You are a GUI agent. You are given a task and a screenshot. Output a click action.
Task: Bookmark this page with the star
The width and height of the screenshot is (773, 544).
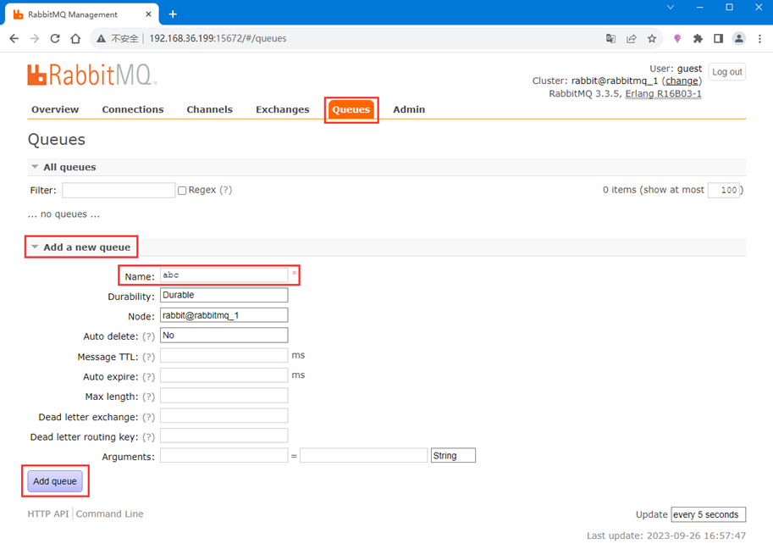coord(652,38)
